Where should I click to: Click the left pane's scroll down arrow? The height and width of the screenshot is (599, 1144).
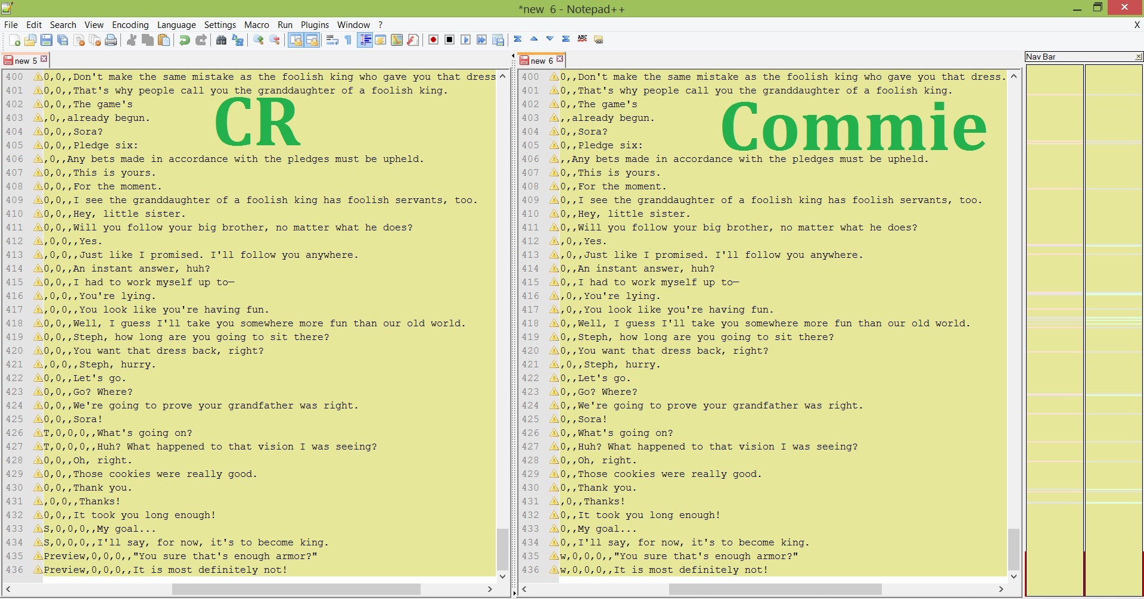tap(503, 576)
